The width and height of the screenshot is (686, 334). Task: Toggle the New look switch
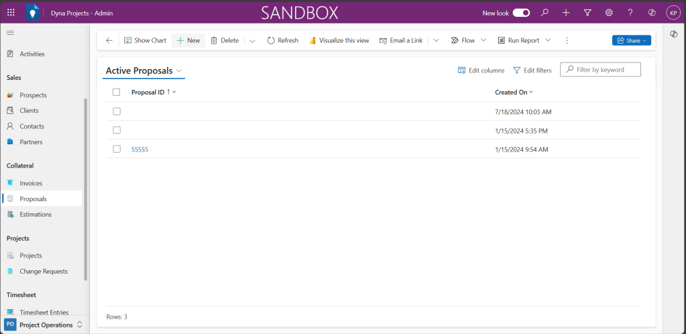point(521,13)
